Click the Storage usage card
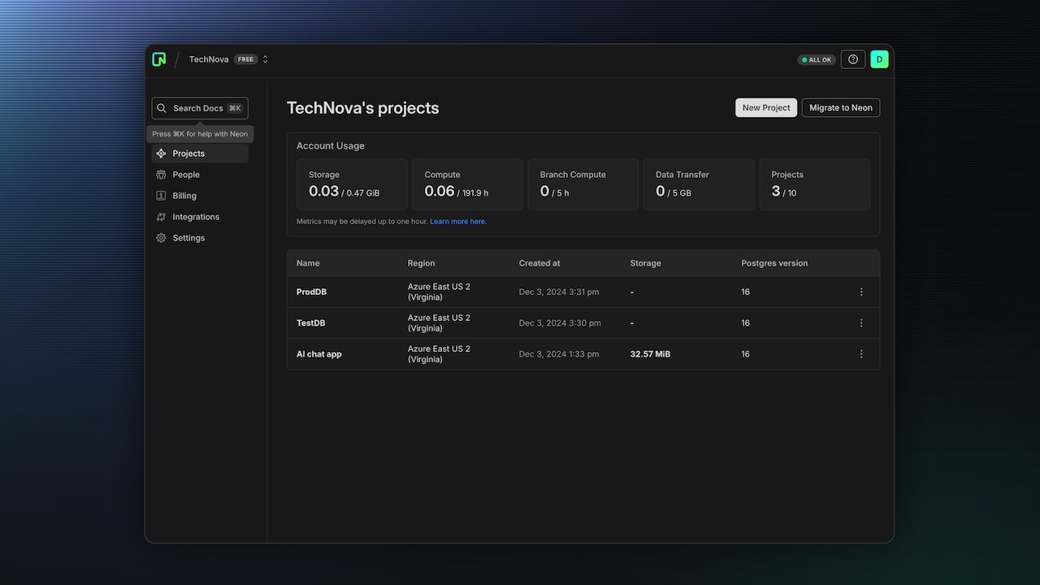The height and width of the screenshot is (585, 1040). click(352, 184)
